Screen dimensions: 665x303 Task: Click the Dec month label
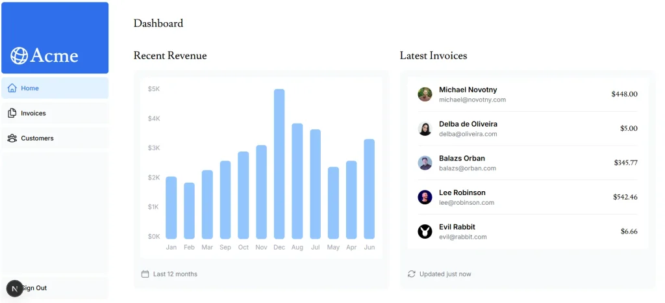coord(279,248)
